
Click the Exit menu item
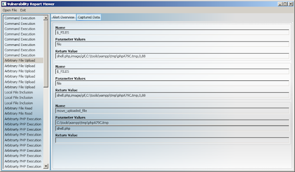pos(23,10)
